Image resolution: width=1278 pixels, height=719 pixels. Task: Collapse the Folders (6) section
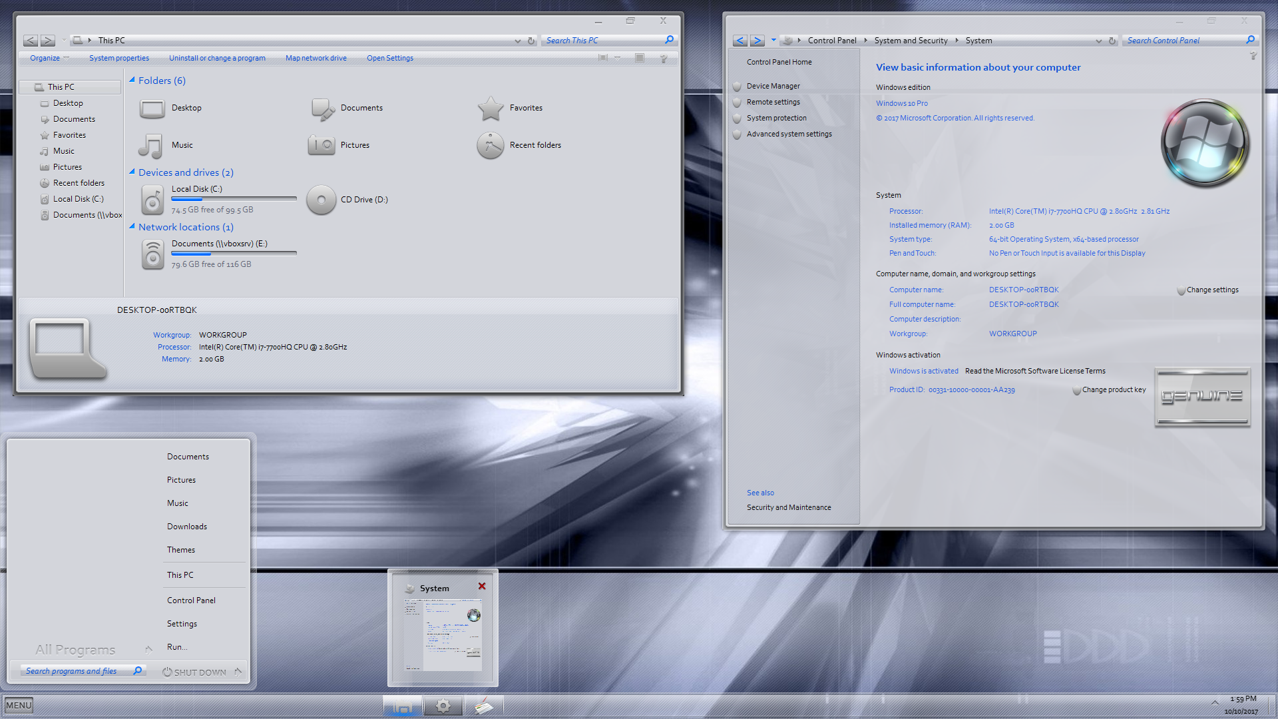[x=131, y=80]
